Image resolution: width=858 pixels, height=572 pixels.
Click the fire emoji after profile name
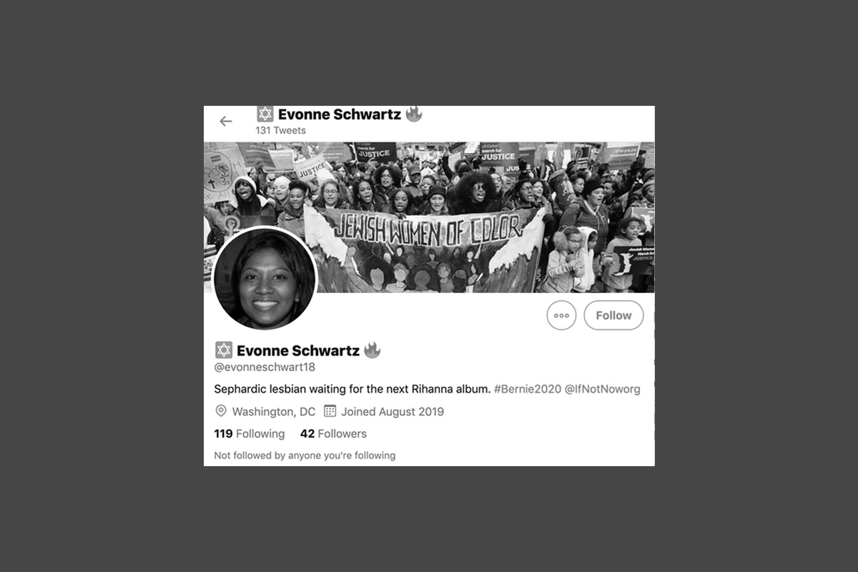pyautogui.click(x=372, y=350)
